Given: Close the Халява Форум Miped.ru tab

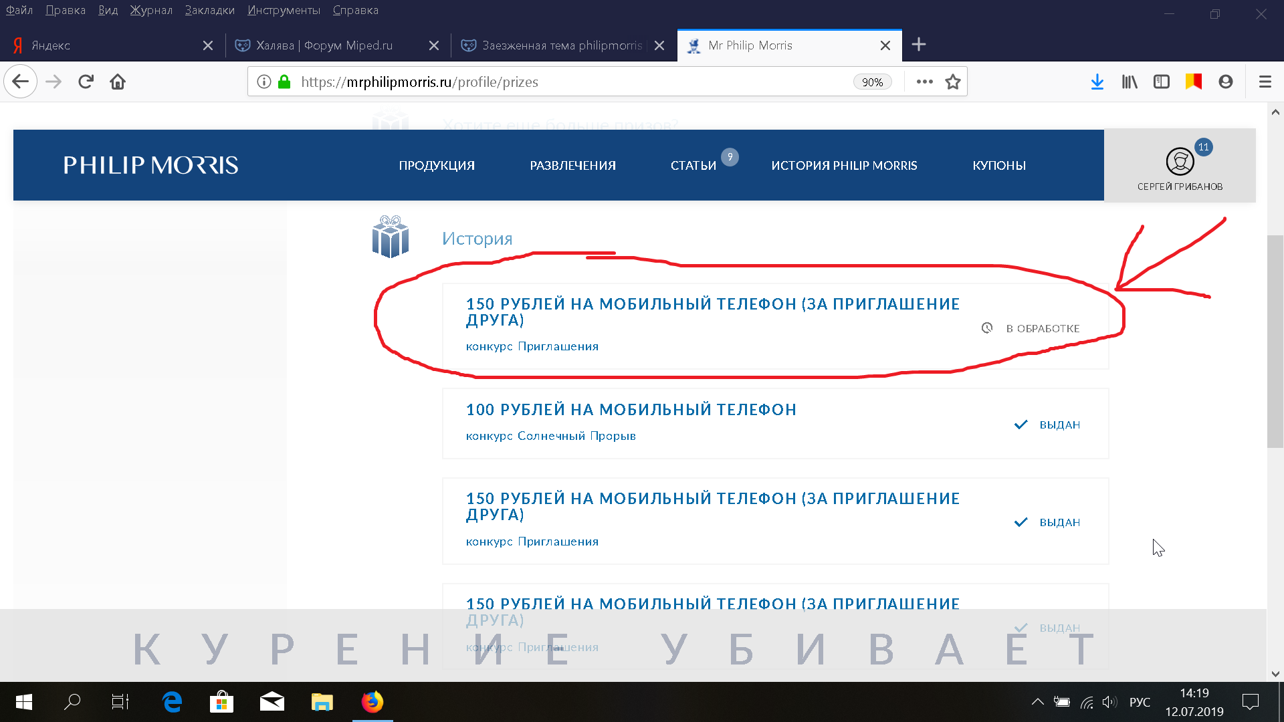Looking at the screenshot, I should point(434,45).
